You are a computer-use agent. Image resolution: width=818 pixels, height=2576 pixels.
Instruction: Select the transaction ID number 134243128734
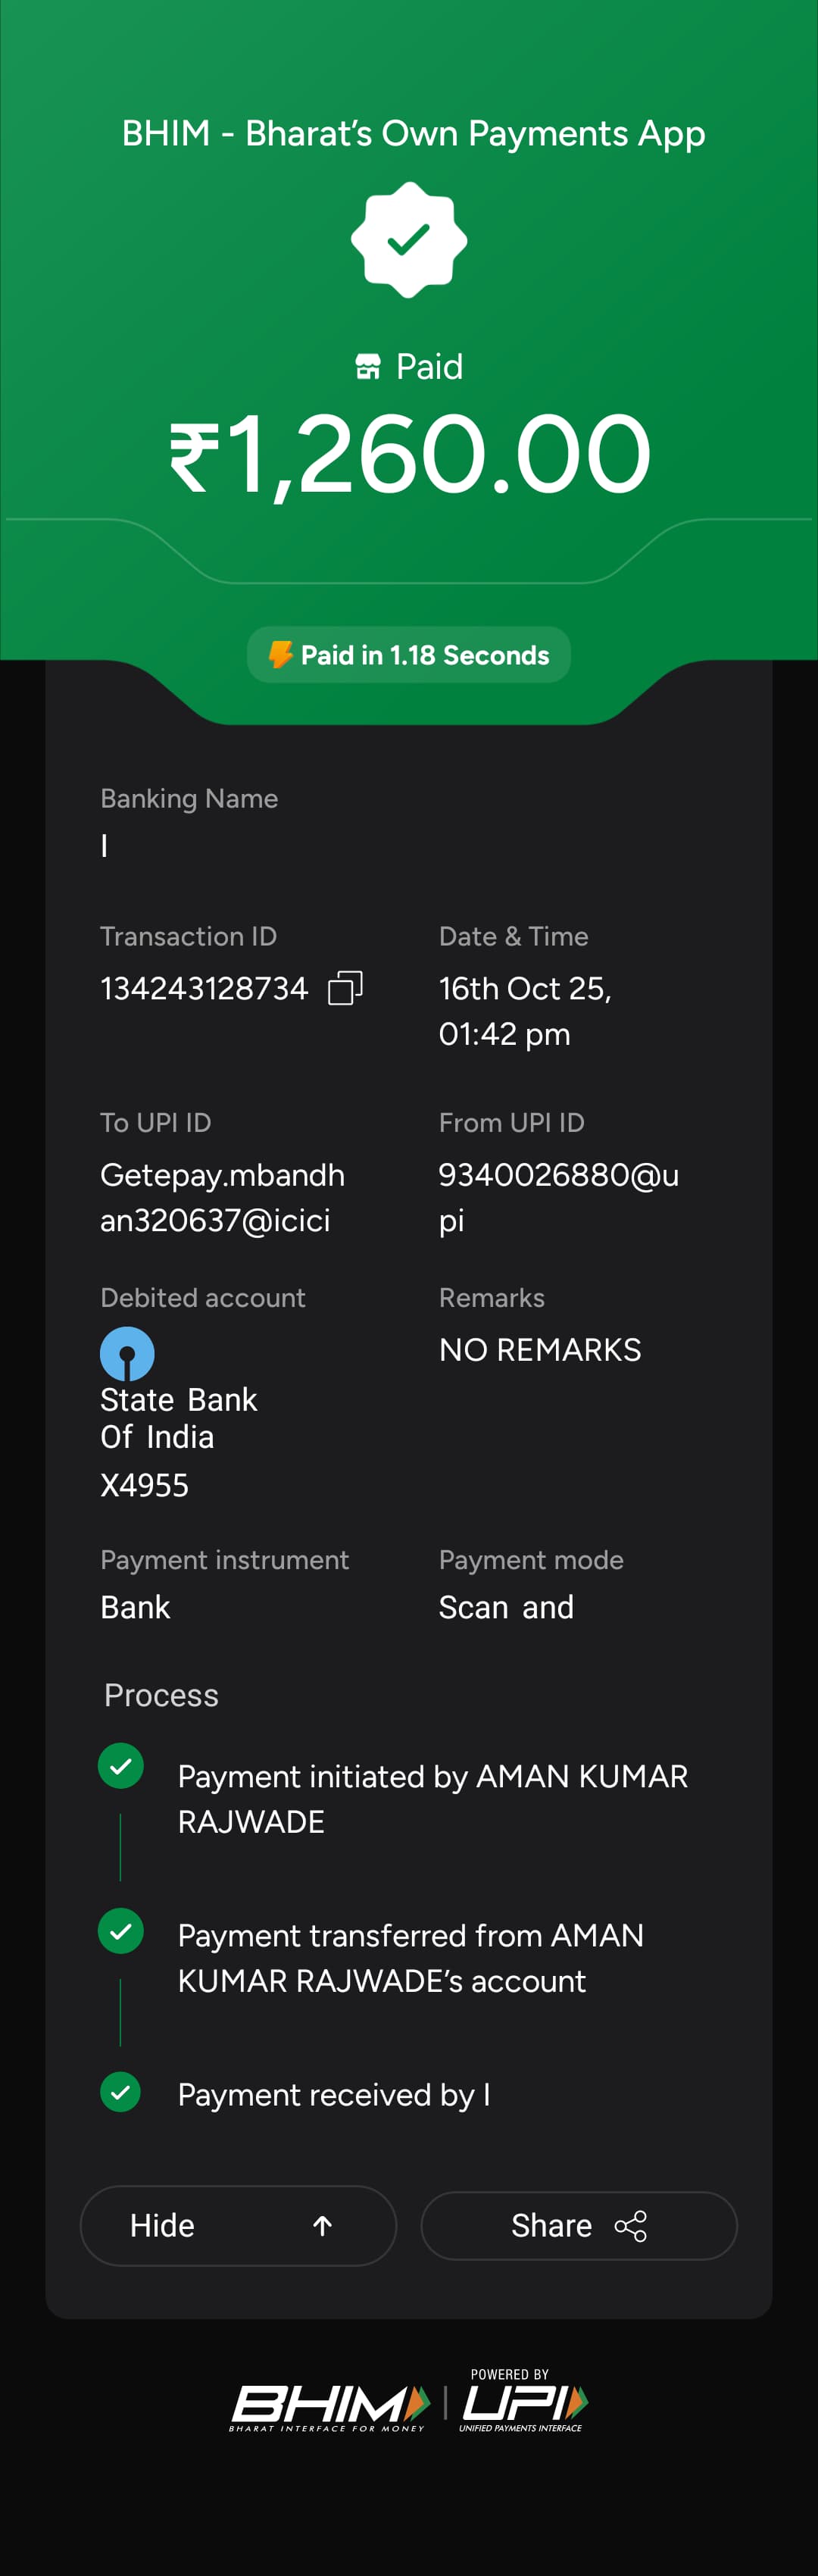pyautogui.click(x=204, y=988)
